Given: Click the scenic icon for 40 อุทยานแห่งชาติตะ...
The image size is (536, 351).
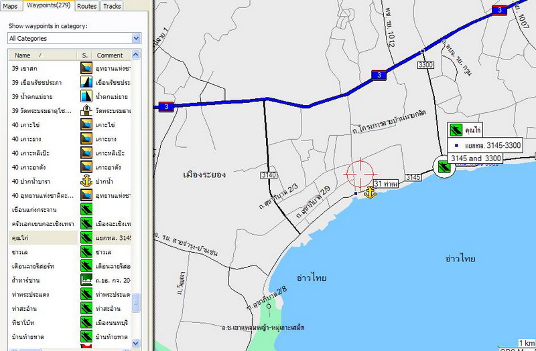Looking at the screenshot, I should pos(86,195).
